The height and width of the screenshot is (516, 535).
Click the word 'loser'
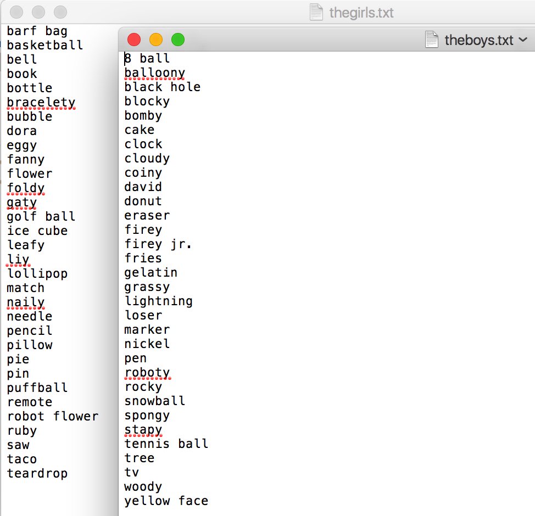click(x=143, y=315)
